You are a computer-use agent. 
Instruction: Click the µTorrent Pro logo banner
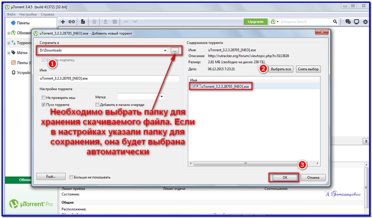click(31, 204)
